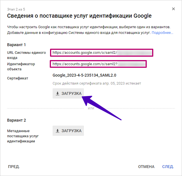Click the Метаданные поставщика услуг идентификации label

coord(23,136)
